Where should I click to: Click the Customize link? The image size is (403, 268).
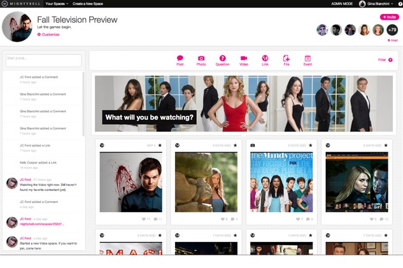coord(48,34)
